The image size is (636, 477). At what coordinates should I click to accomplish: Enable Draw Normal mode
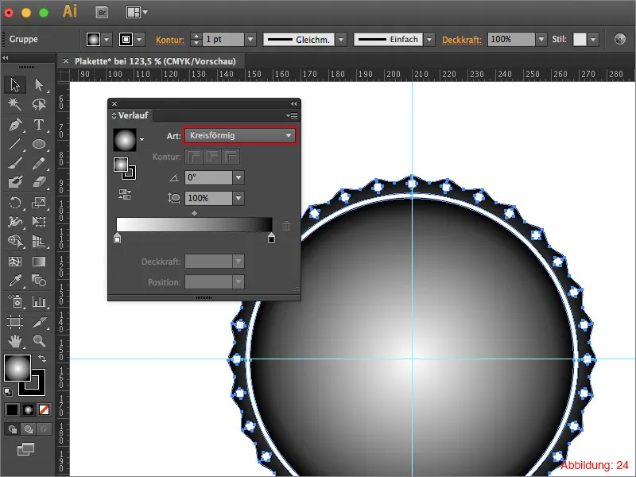coord(13,429)
